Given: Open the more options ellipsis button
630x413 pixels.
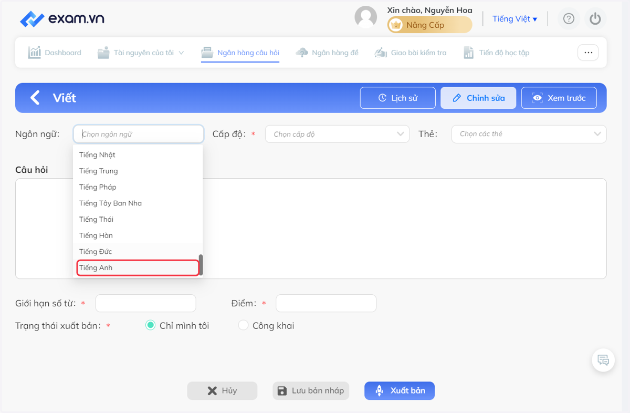Looking at the screenshot, I should tap(588, 53).
